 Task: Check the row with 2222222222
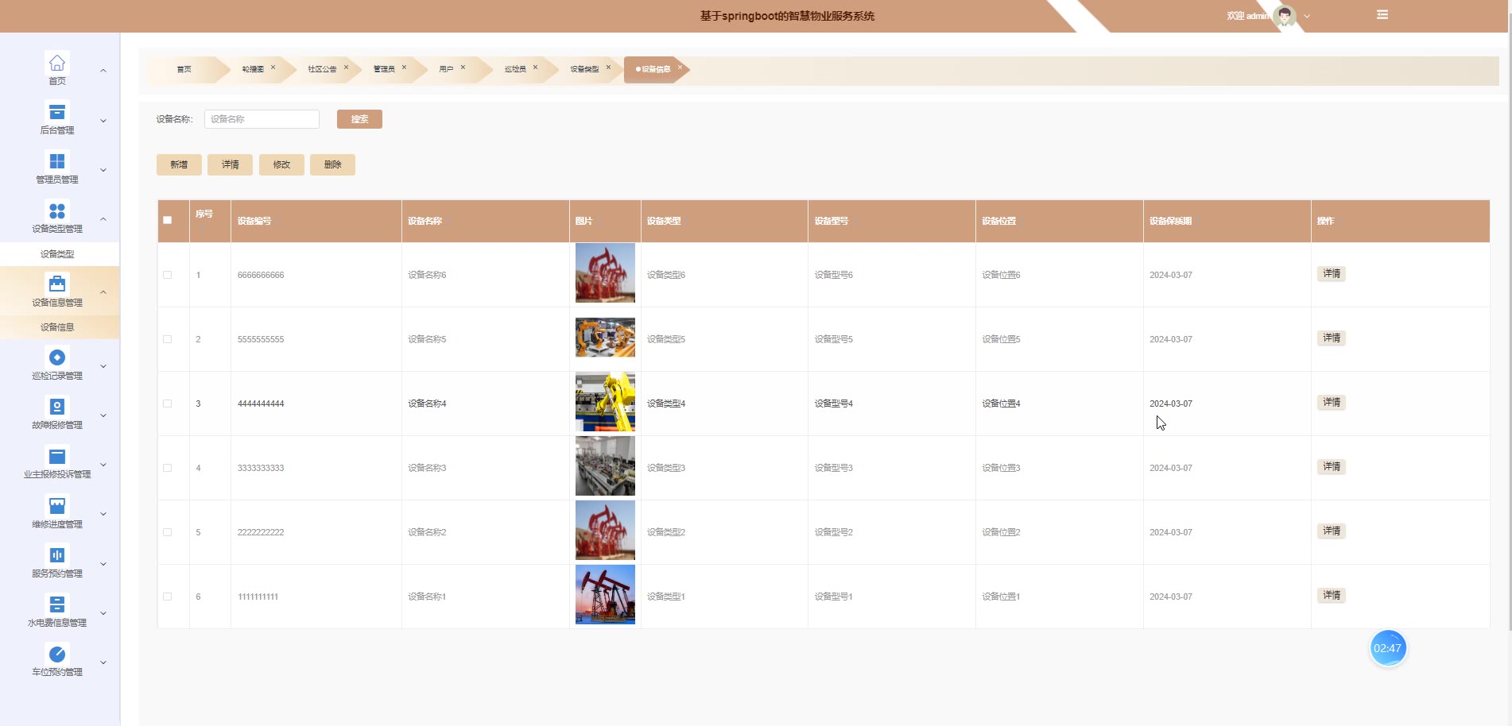point(167,532)
